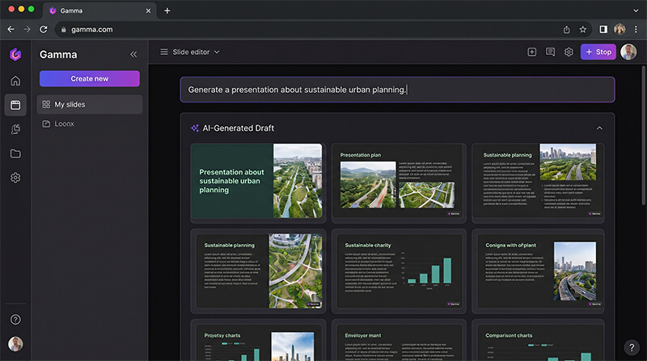Click the AI sparkle icon beside AI-Generated Draft
Screen dimensions: 647x361
[x=195, y=128]
